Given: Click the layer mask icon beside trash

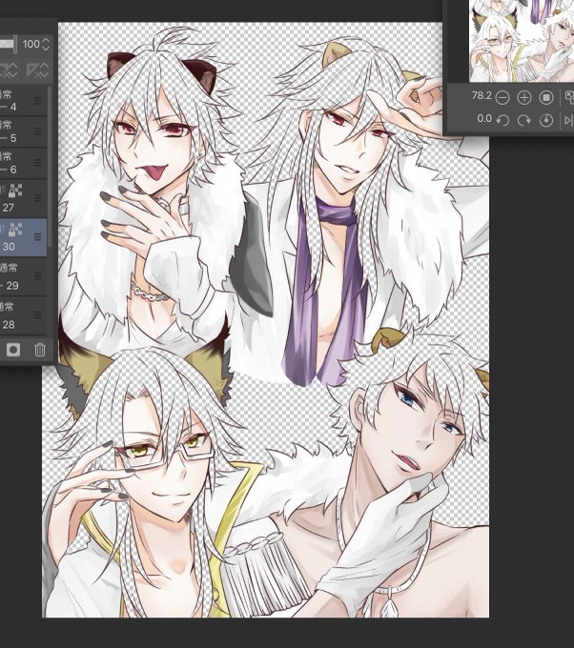Looking at the screenshot, I should click(x=13, y=350).
